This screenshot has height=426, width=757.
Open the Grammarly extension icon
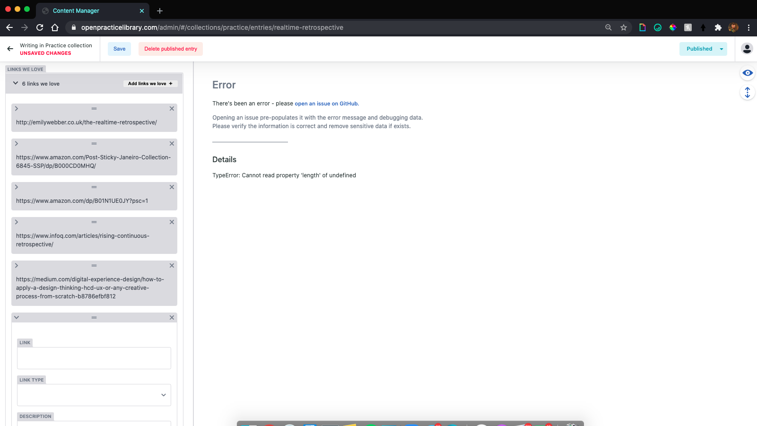(657, 27)
